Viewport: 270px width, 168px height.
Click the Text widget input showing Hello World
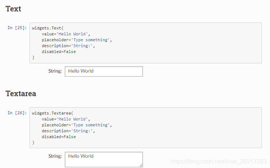point(104,71)
